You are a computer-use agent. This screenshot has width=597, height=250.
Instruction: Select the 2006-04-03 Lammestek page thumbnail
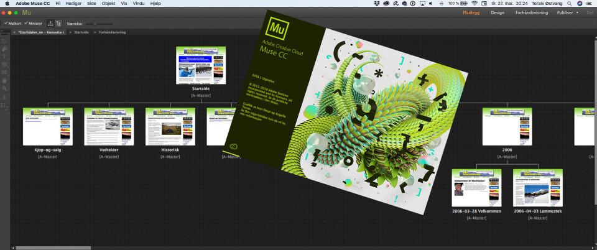click(538, 188)
